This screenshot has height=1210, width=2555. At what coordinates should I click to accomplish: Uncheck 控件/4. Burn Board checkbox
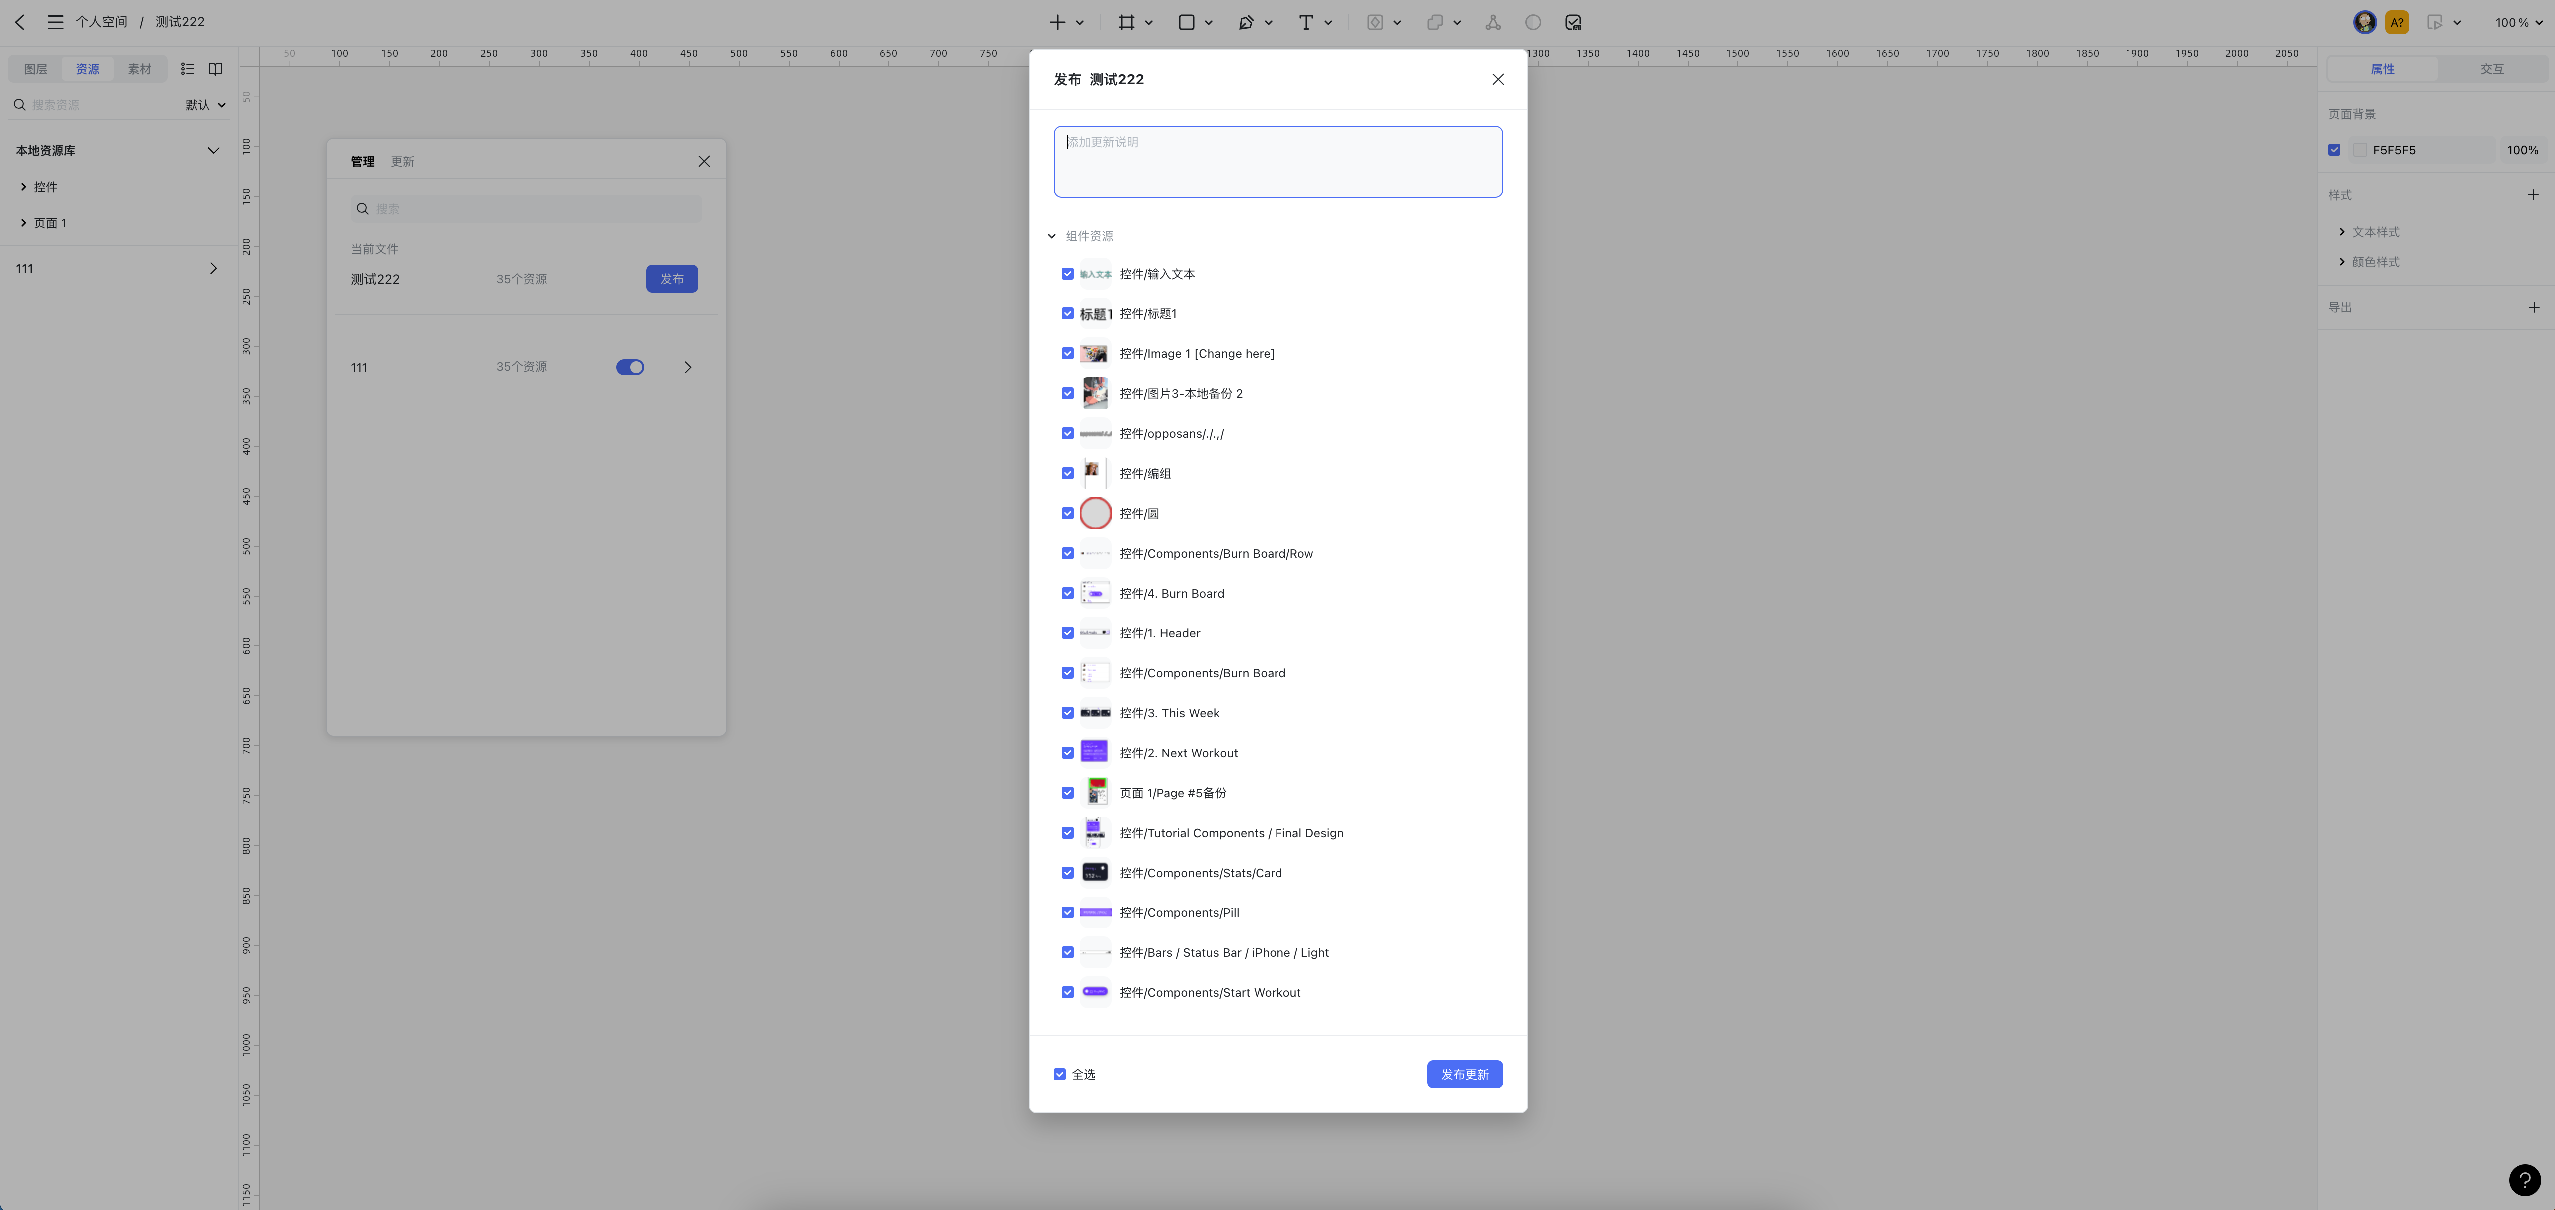pyautogui.click(x=1067, y=593)
